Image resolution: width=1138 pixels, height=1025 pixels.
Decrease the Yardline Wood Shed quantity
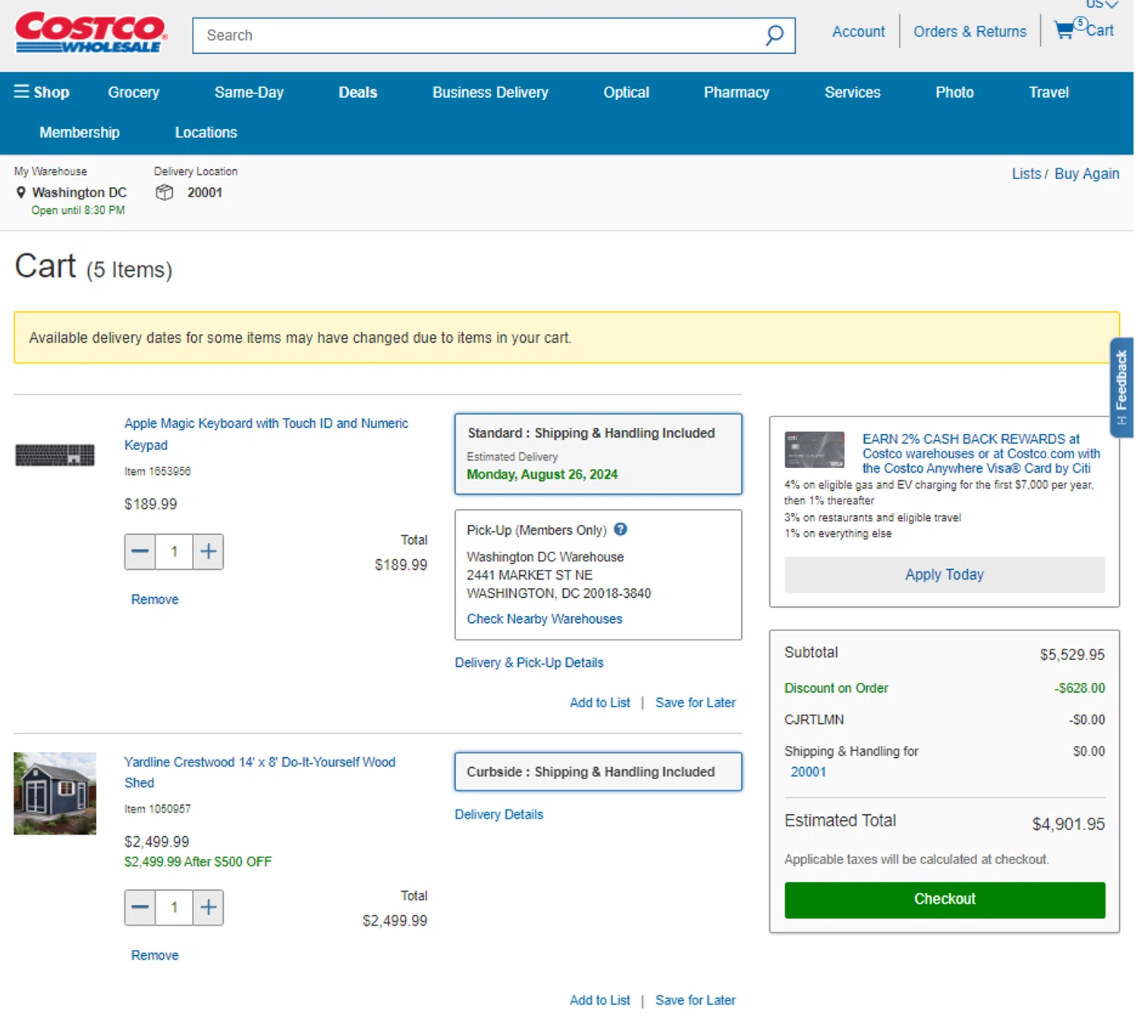point(140,907)
